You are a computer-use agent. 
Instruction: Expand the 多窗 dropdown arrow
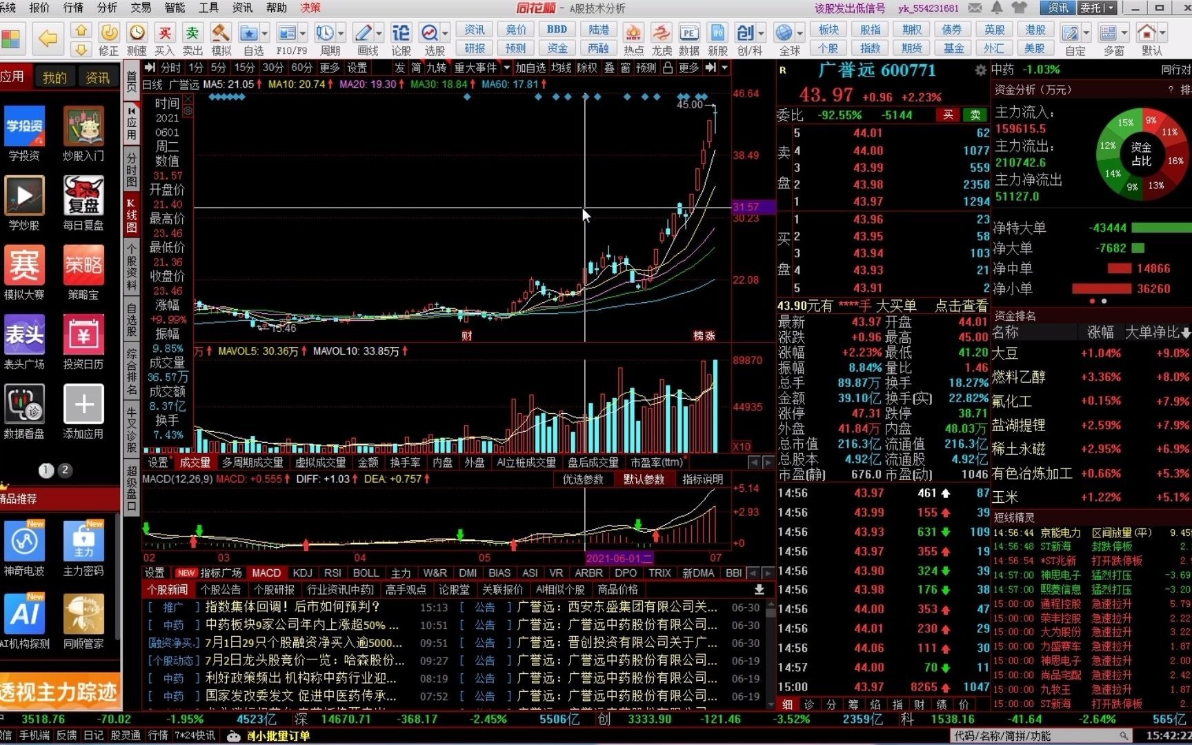coord(1124,33)
